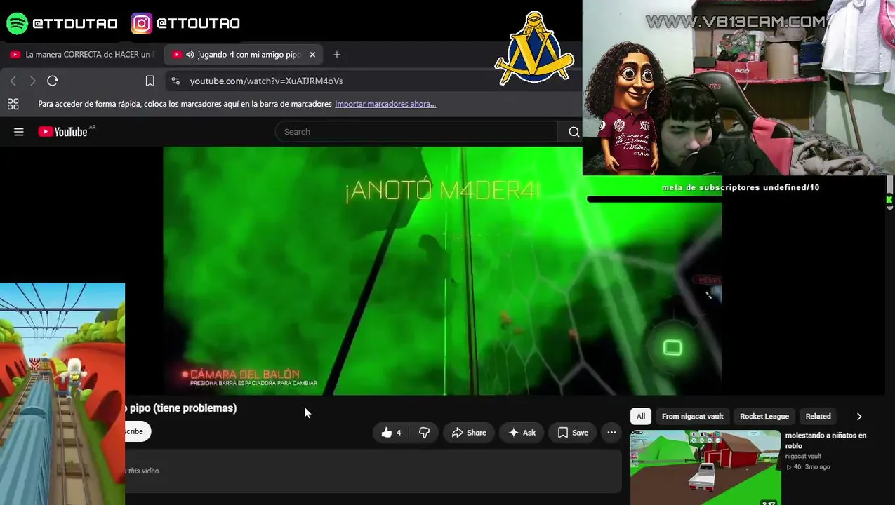Click the video title text pipo (tiene problemas)
895x505 pixels.
click(183, 408)
